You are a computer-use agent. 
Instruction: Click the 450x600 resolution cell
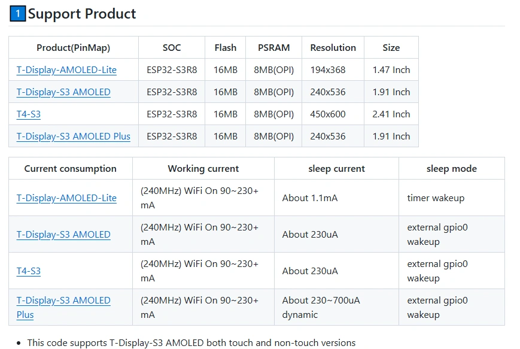[x=328, y=114]
